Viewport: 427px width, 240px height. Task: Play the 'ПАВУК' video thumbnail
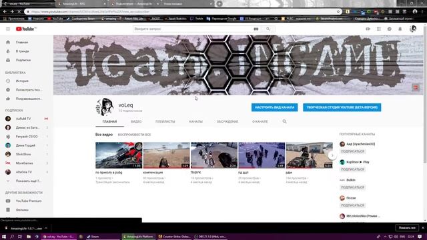[214, 155]
